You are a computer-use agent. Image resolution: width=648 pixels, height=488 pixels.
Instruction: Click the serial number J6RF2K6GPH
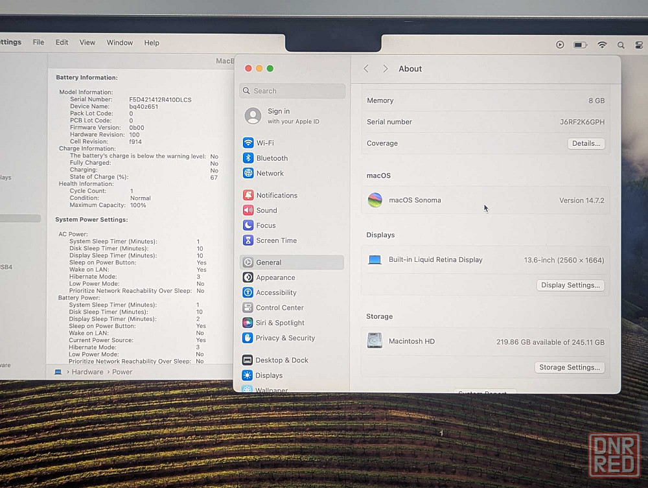click(582, 122)
